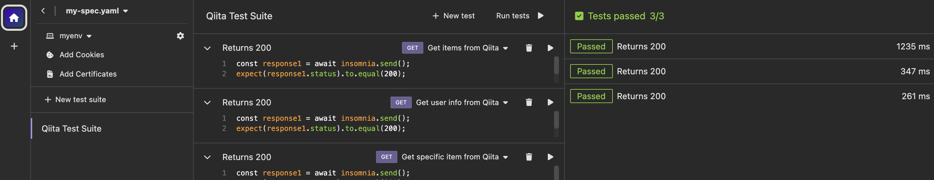
Task: Select Qiita Test Suite in sidebar
Action: click(x=71, y=129)
